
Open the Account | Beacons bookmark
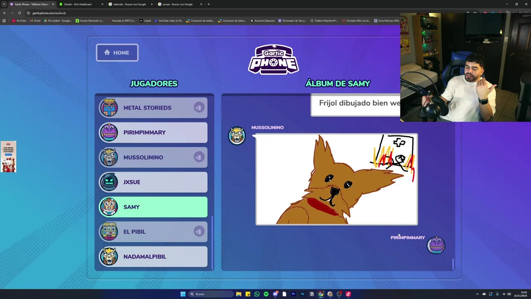(x=262, y=21)
